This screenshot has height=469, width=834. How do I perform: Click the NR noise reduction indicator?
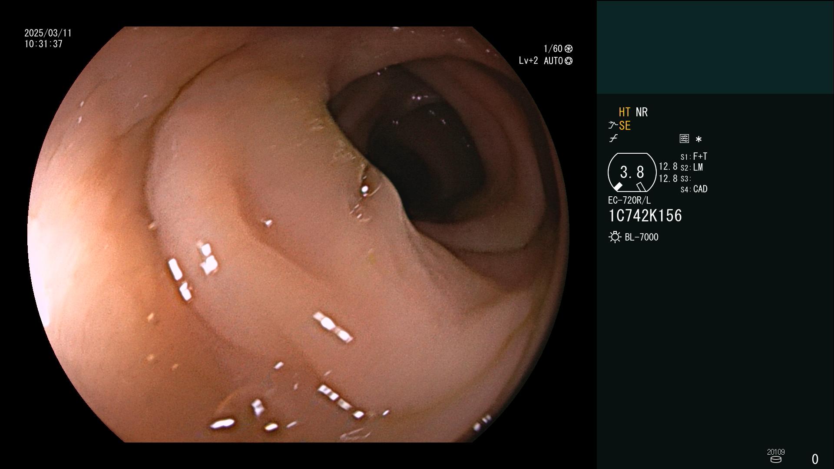pos(642,112)
